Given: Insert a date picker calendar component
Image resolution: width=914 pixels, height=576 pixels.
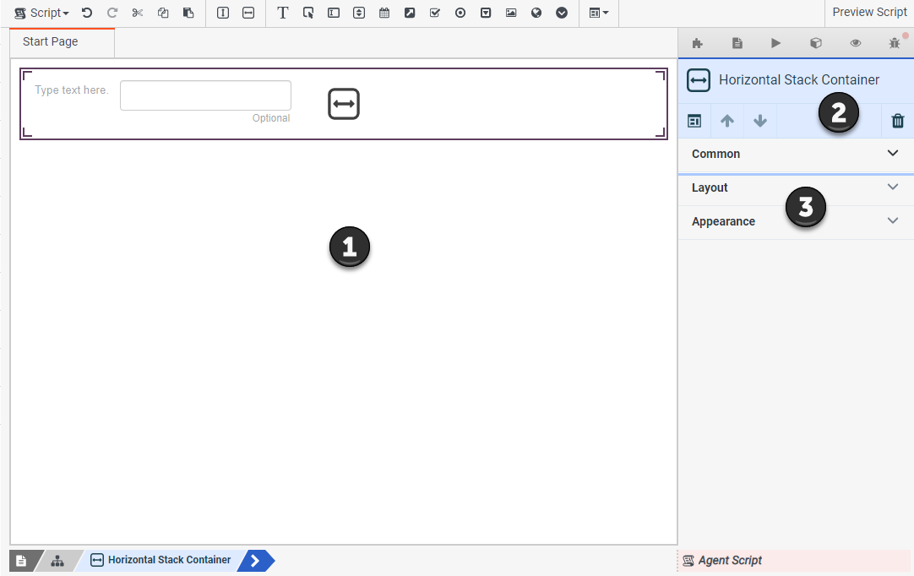Looking at the screenshot, I should click(384, 13).
